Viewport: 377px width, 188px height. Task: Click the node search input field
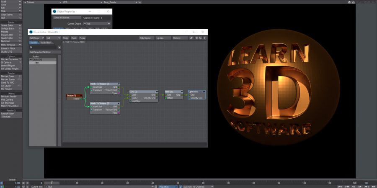[43, 47]
